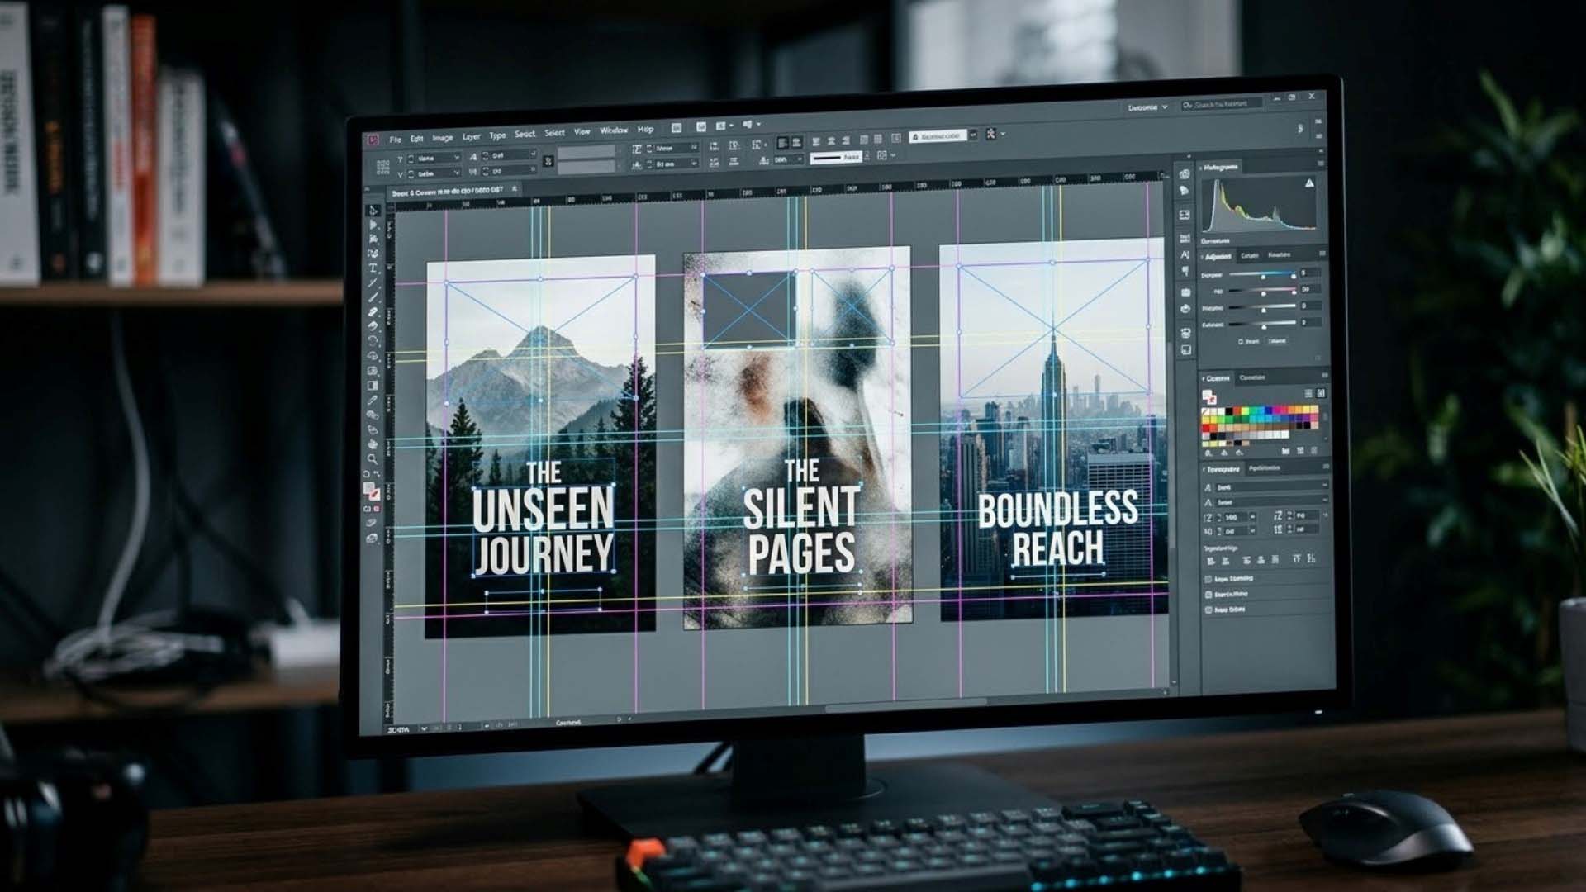Image resolution: width=1586 pixels, height=892 pixels.
Task: Select the Hand tool
Action: click(373, 444)
